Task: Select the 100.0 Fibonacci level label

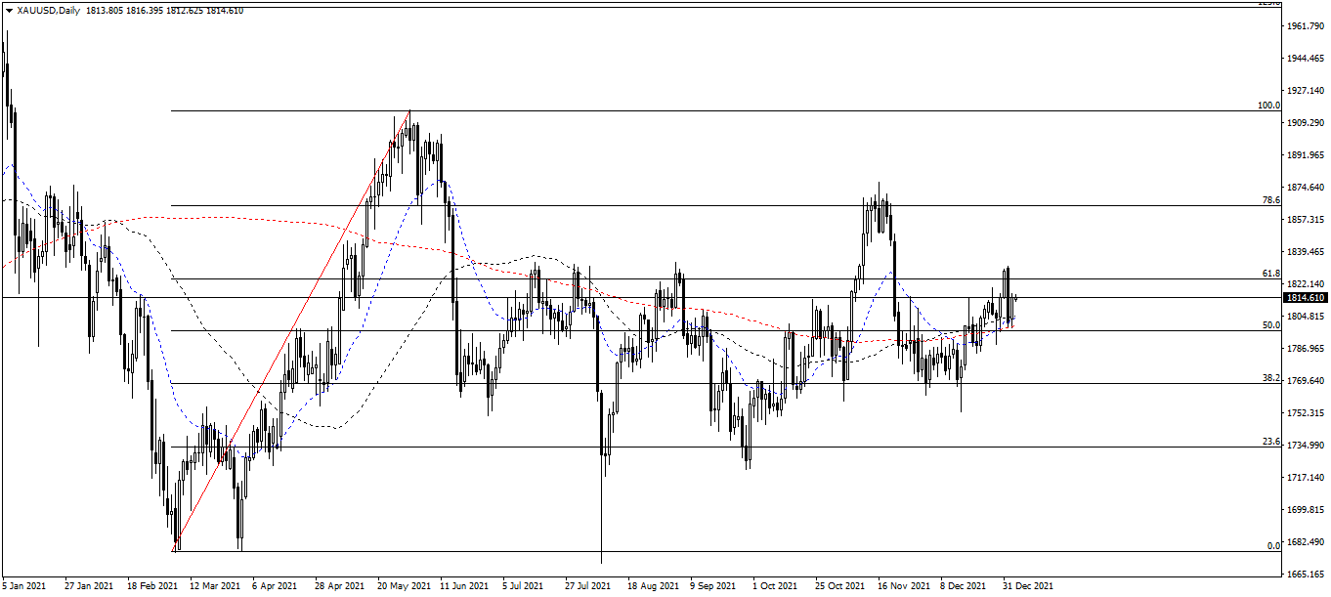Action: (1268, 105)
